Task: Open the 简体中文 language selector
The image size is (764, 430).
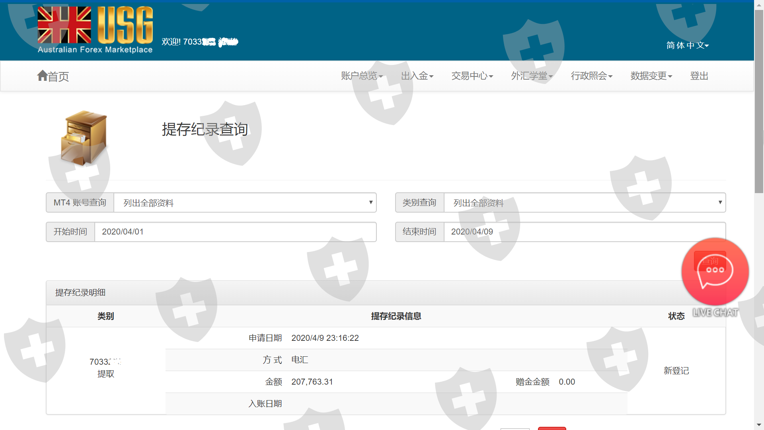Action: click(x=687, y=45)
